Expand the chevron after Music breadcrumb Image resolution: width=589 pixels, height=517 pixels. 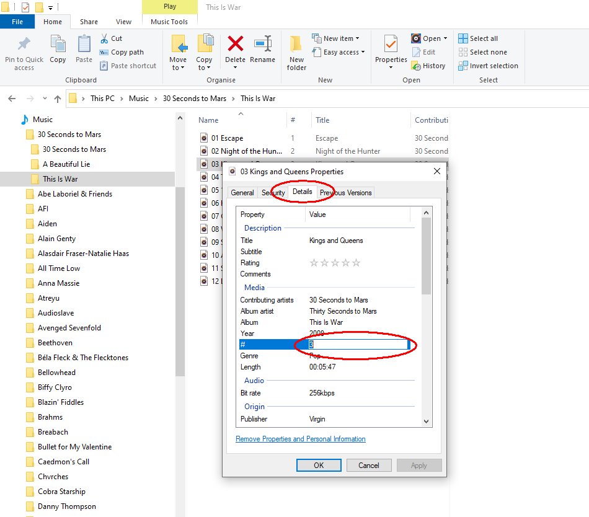click(x=156, y=99)
